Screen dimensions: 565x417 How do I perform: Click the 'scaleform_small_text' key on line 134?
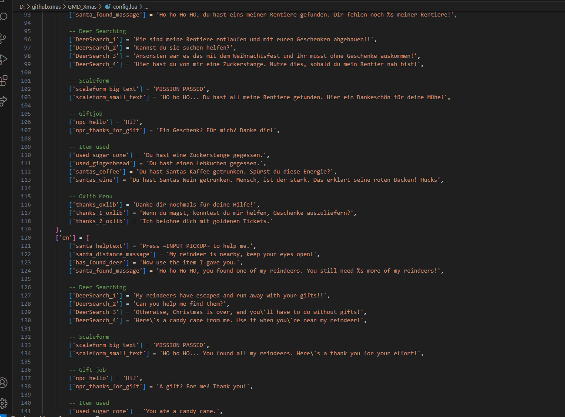pos(109,354)
